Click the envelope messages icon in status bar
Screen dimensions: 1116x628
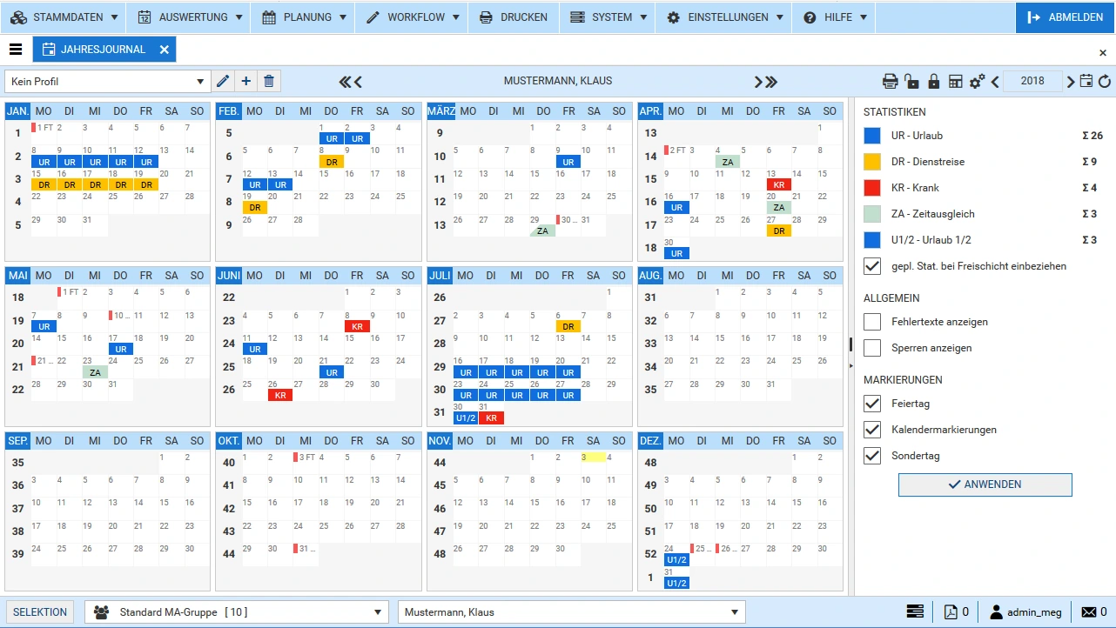pyautogui.click(x=1088, y=612)
